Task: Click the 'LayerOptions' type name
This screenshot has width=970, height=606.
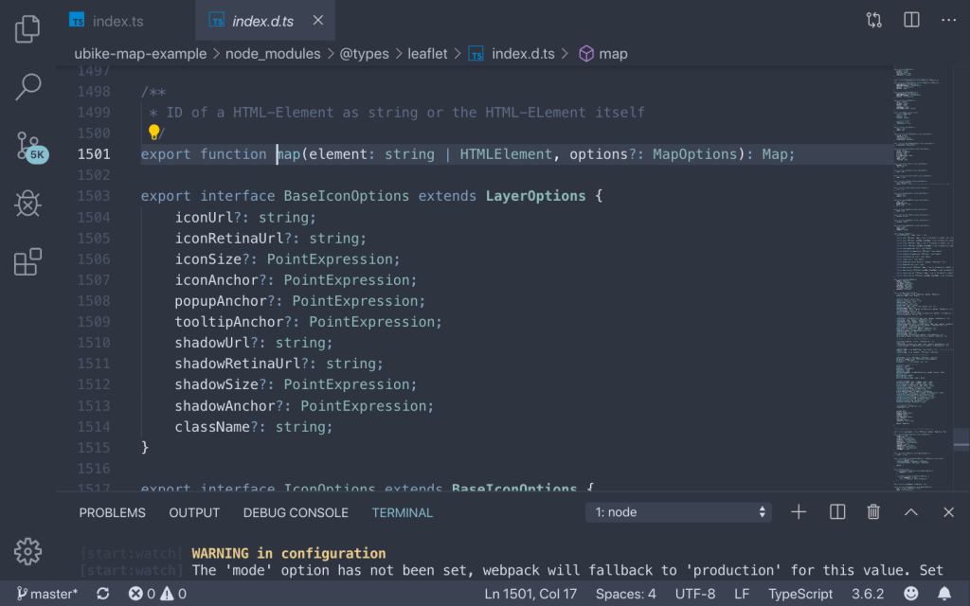Action: click(536, 196)
